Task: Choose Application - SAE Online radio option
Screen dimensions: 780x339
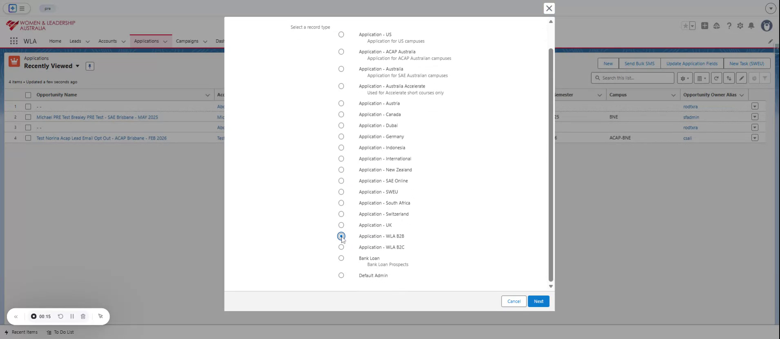Action: pyautogui.click(x=341, y=181)
